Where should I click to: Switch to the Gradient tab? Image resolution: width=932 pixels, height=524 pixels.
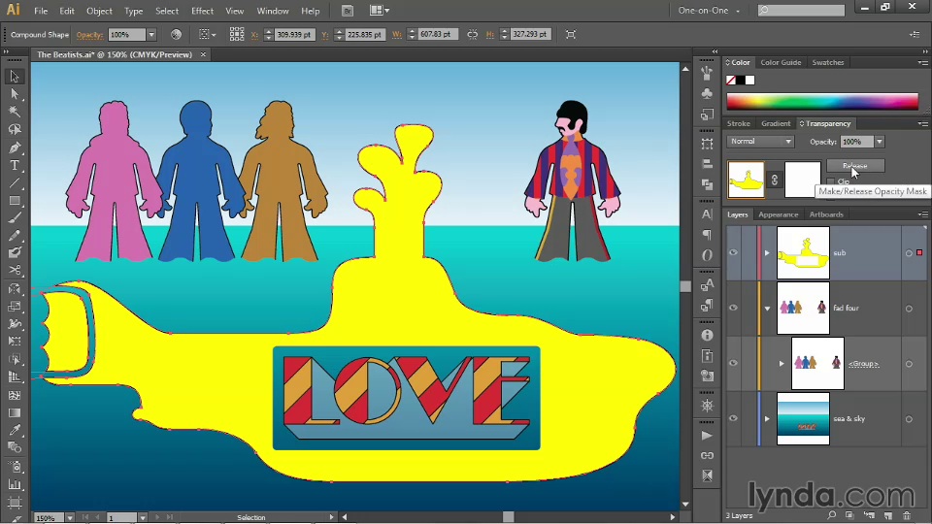click(x=776, y=123)
